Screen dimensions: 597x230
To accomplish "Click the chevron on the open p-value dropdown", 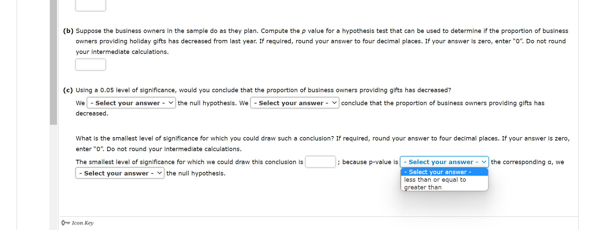I will tap(484, 162).
